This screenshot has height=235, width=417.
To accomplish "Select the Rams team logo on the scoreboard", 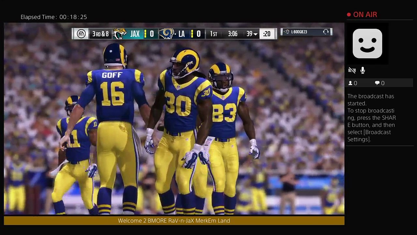I will pyautogui.click(x=166, y=34).
